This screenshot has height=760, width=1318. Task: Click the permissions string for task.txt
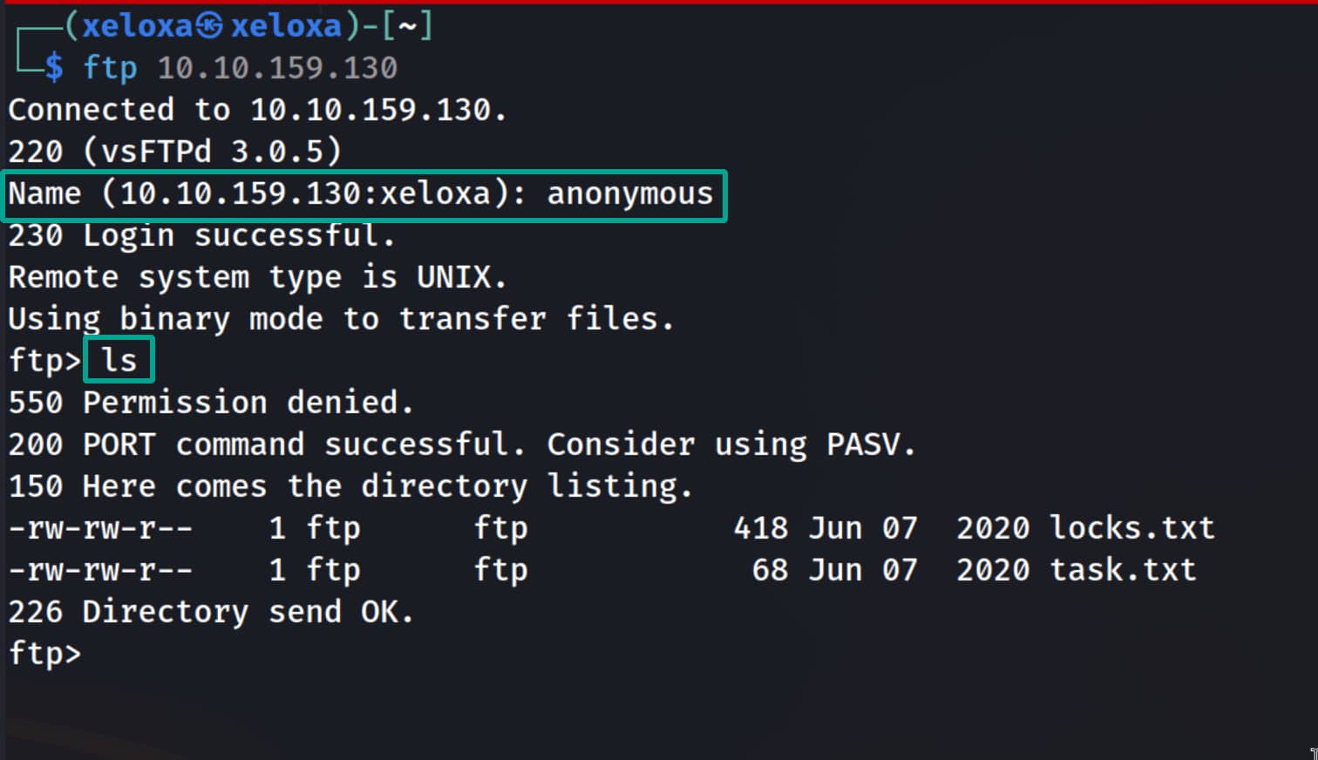point(100,570)
